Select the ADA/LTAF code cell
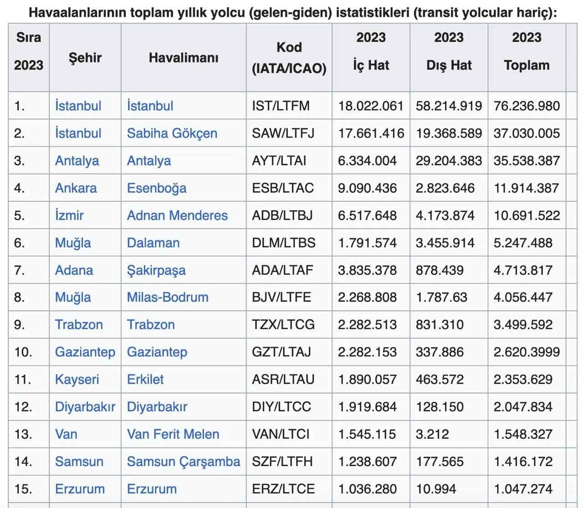 (x=289, y=270)
